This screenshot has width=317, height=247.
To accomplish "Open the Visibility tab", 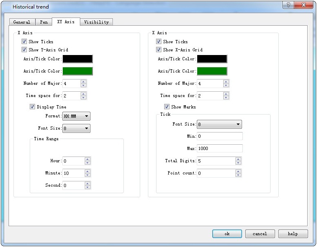I will [96, 22].
